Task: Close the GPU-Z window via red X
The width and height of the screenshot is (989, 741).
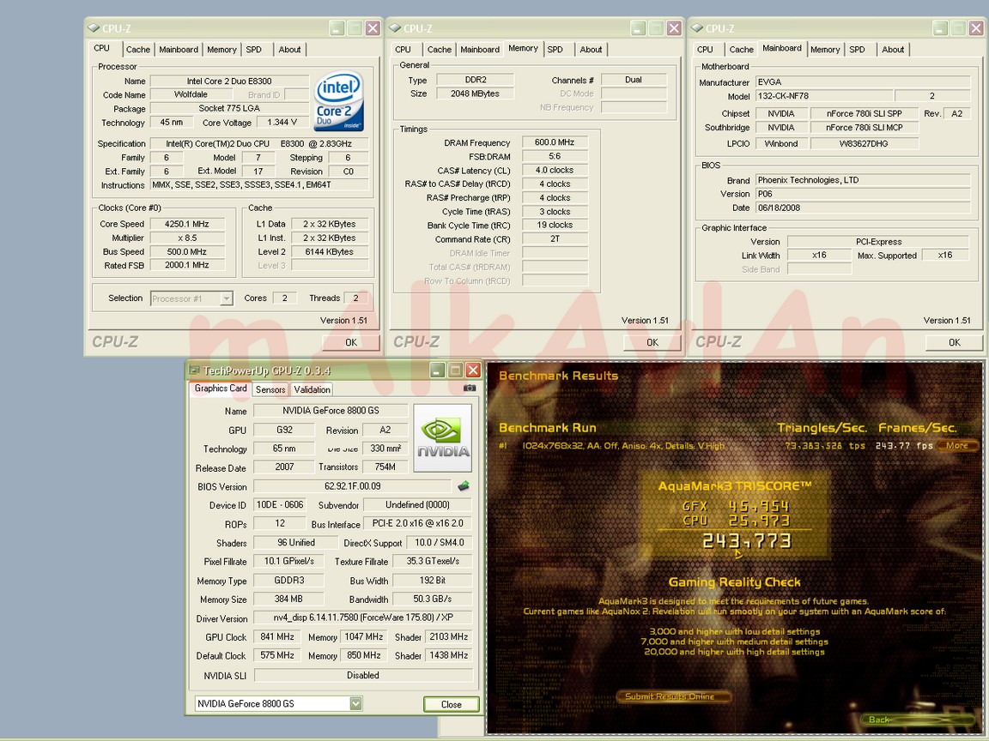Action: click(x=473, y=370)
